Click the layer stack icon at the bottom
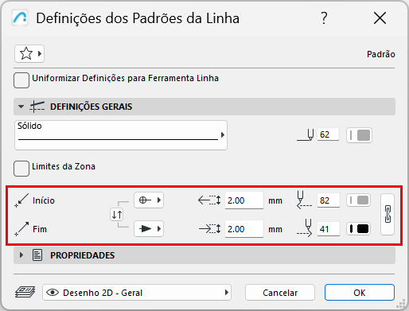The image size is (409, 311). [25, 293]
